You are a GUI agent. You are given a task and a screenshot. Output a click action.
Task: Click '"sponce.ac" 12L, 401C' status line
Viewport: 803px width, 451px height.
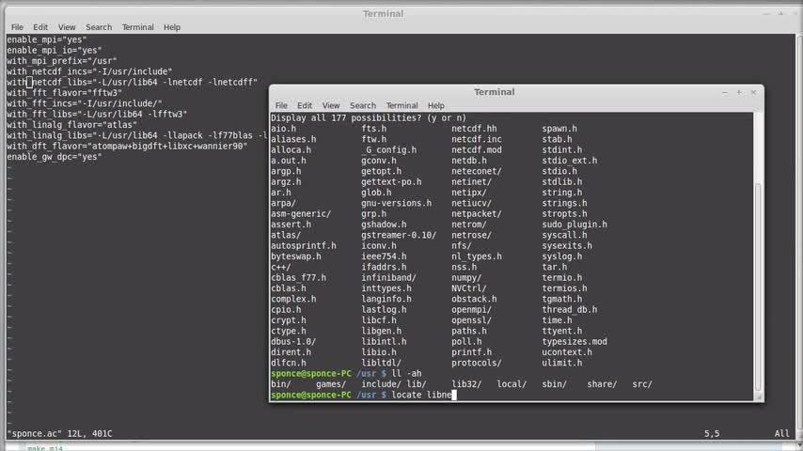[x=59, y=433]
